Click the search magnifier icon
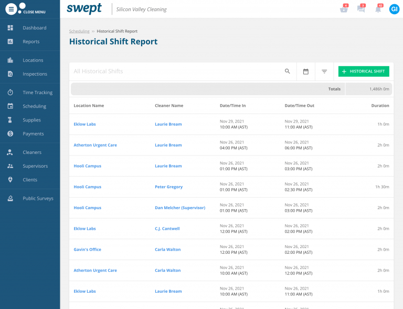 [x=288, y=71]
